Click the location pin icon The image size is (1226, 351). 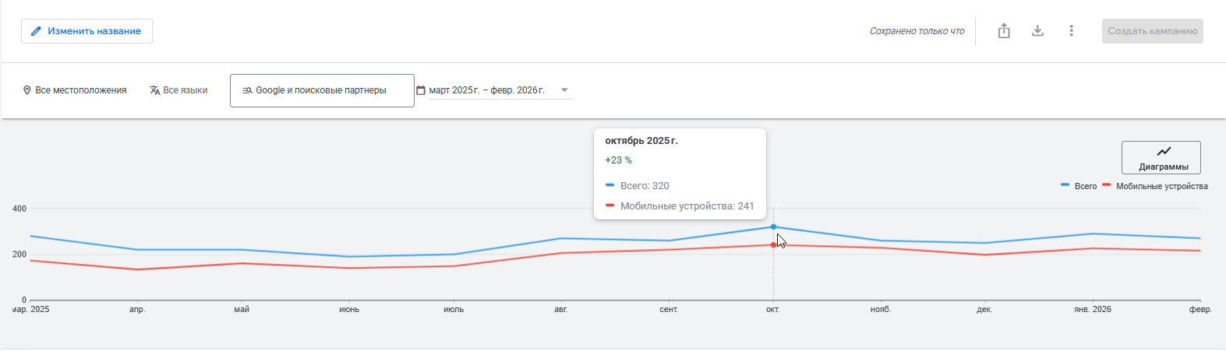coord(27,90)
